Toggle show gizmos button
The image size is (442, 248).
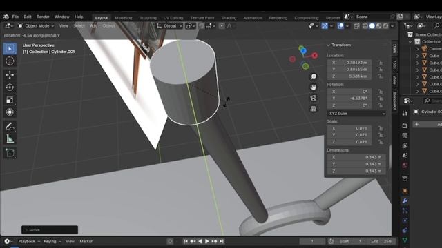(x=325, y=26)
